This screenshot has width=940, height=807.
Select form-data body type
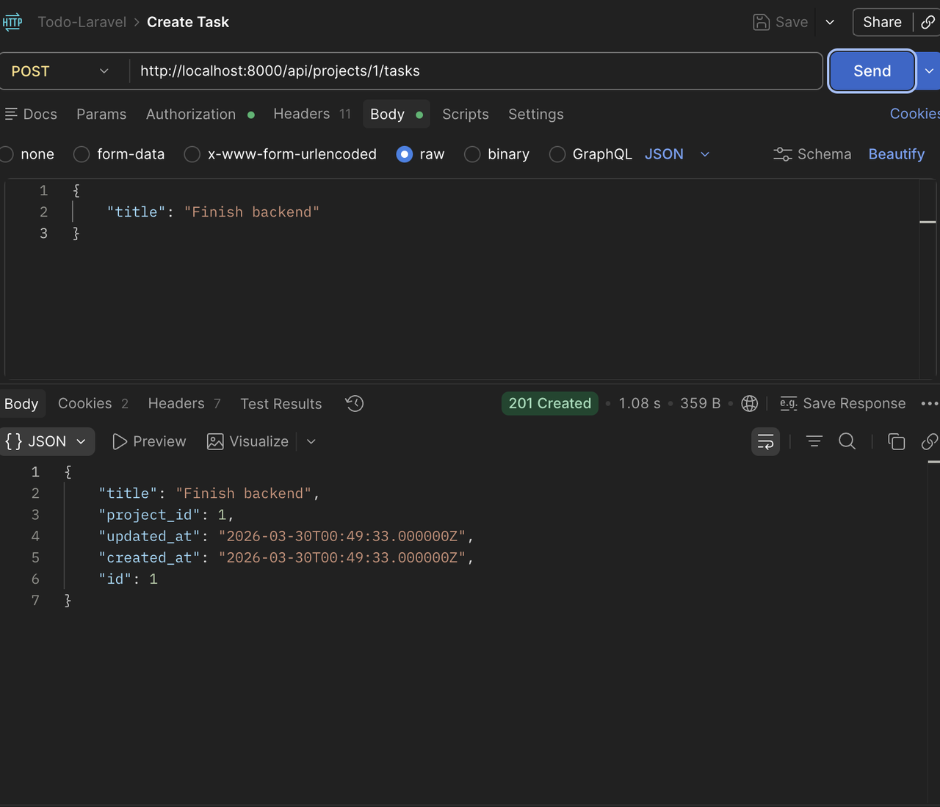[82, 154]
